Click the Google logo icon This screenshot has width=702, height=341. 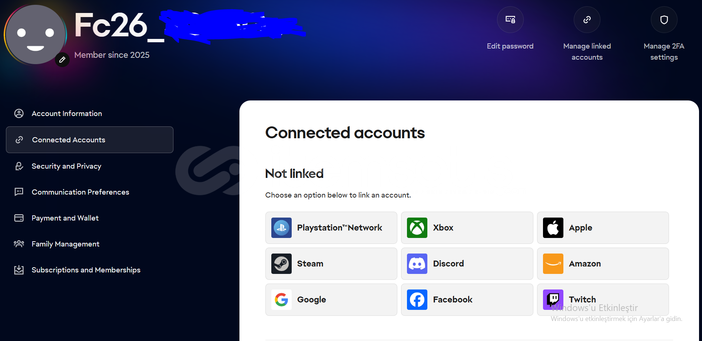click(281, 299)
